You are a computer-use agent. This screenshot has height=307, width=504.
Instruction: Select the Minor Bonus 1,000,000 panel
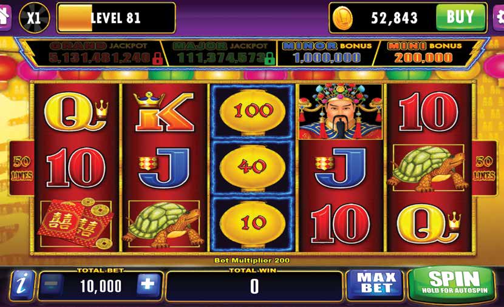(327, 53)
